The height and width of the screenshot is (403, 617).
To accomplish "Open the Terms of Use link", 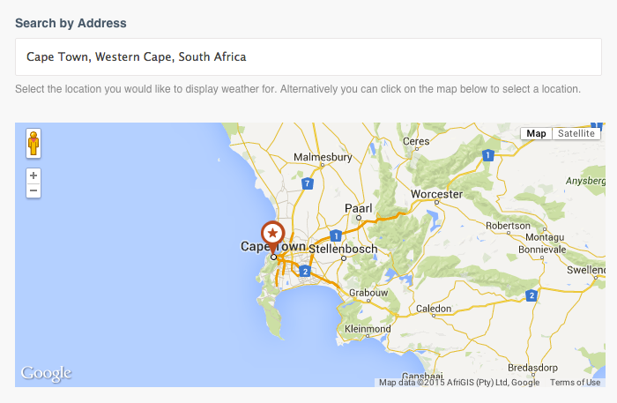I will pos(575,383).
